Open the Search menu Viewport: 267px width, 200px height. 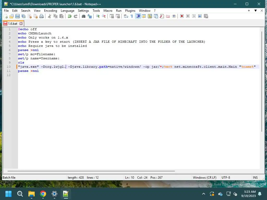pyautogui.click(x=26, y=10)
